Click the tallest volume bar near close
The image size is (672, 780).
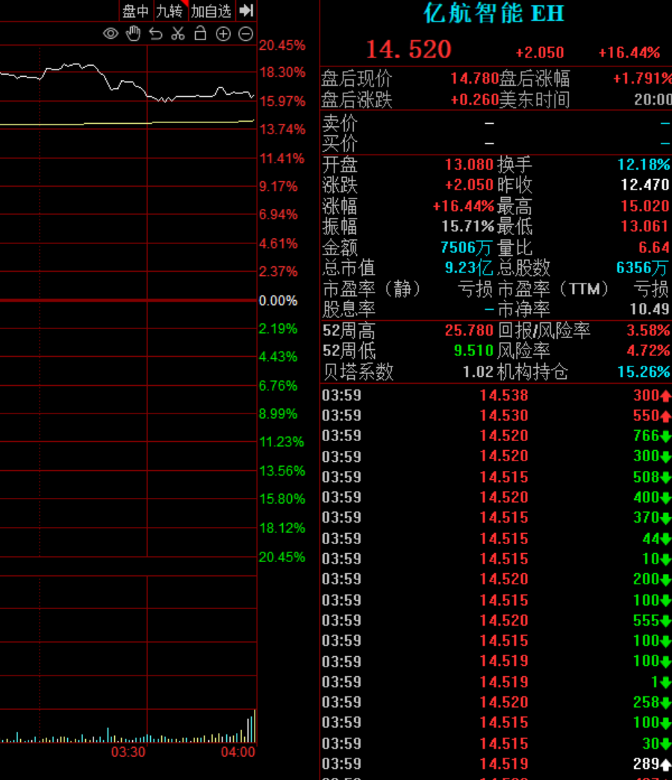click(x=255, y=726)
